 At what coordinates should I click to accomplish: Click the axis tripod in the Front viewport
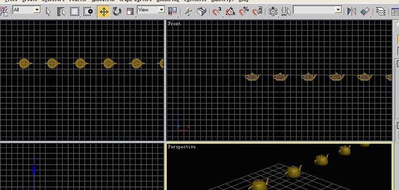[x=182, y=124]
